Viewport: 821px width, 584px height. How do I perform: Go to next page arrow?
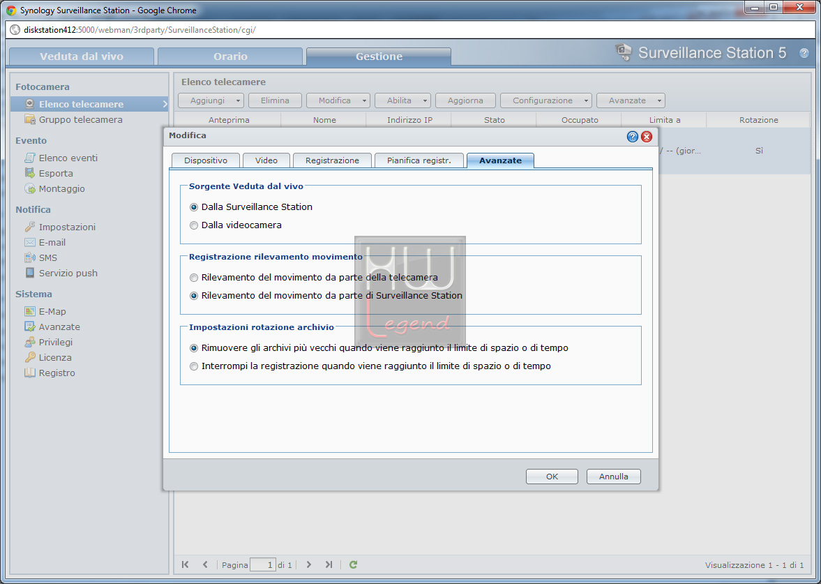click(308, 564)
